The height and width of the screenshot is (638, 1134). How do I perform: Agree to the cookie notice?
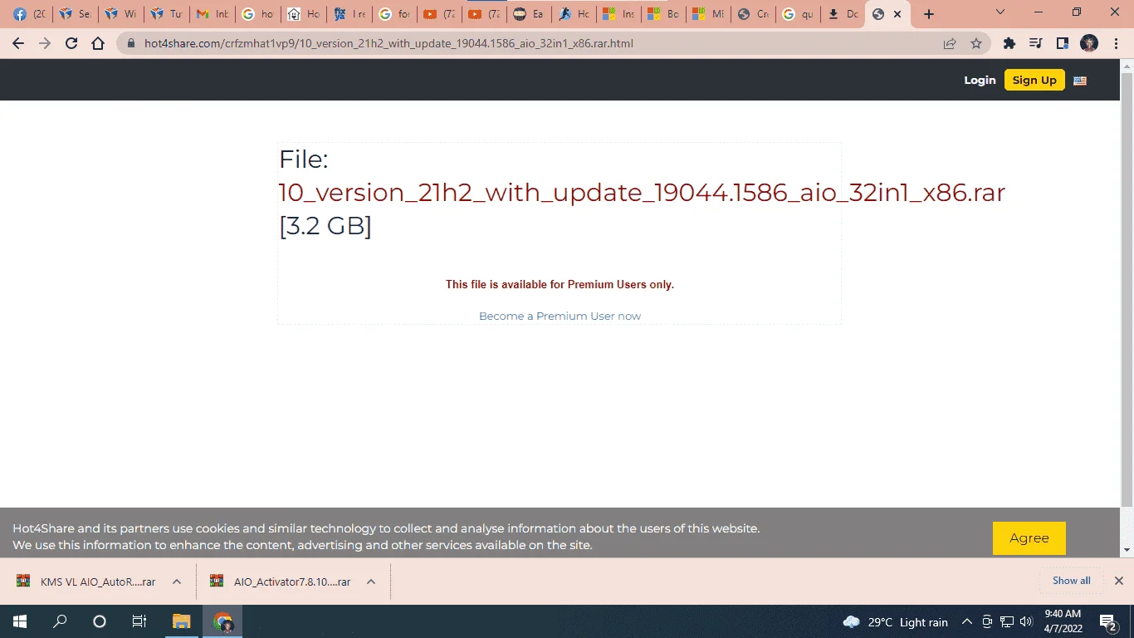[x=1029, y=538]
